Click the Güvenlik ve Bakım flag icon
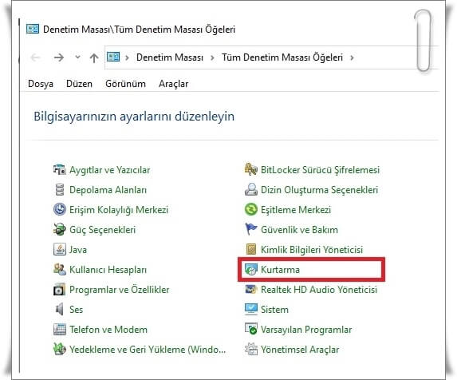This screenshot has height=380, width=457. point(251,230)
